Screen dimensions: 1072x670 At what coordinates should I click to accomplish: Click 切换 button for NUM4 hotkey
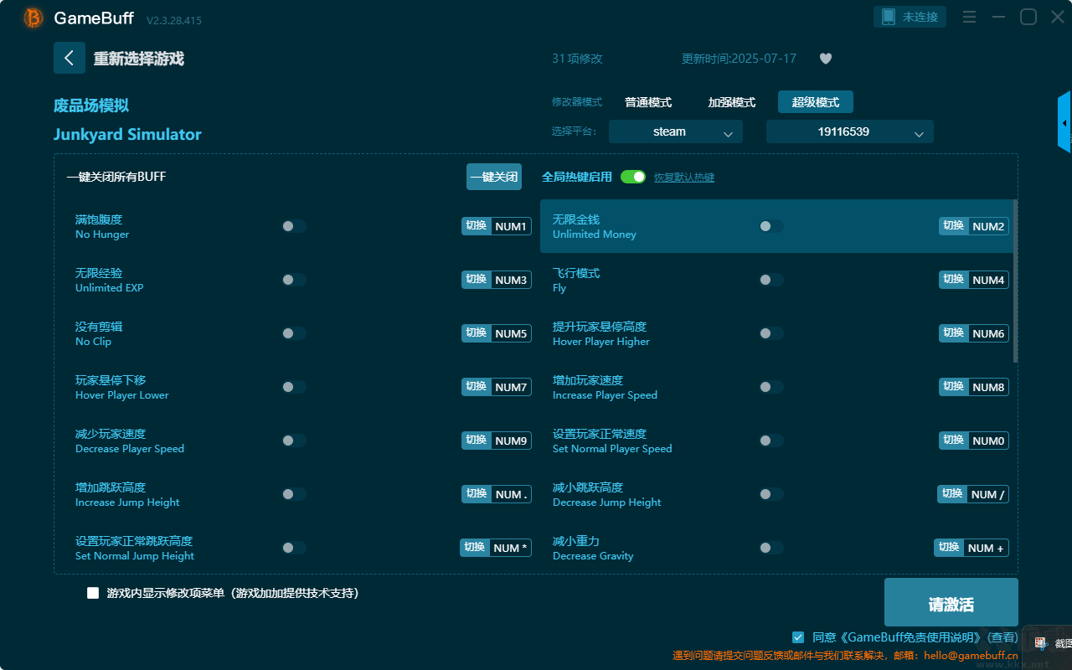click(x=954, y=280)
